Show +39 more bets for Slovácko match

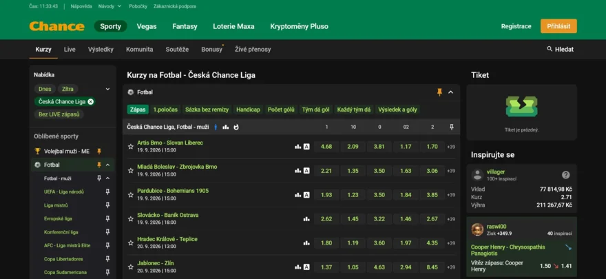[x=451, y=219]
